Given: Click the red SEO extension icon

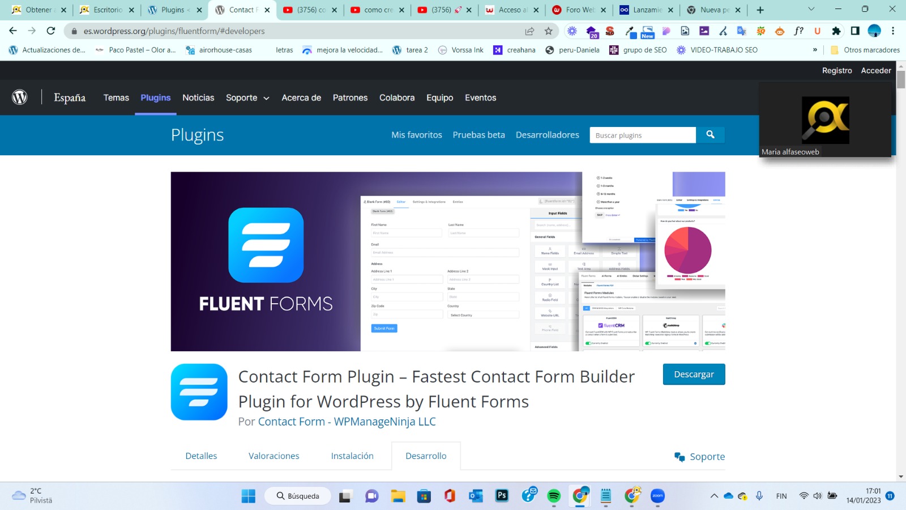Looking at the screenshot, I should pos(610,31).
